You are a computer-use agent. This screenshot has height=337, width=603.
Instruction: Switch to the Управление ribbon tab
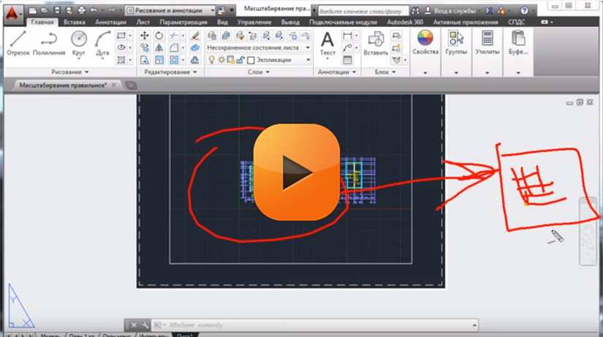(254, 23)
